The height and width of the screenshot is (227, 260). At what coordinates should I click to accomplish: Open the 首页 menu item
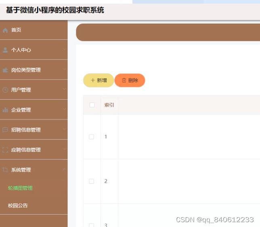tap(34, 30)
